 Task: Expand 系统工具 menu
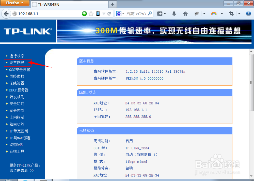click(17, 152)
